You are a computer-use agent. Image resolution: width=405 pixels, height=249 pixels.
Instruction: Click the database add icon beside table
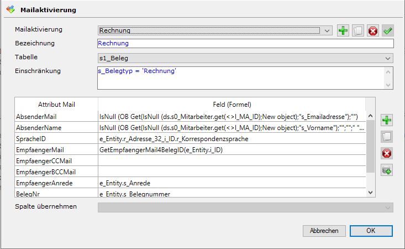(387, 170)
